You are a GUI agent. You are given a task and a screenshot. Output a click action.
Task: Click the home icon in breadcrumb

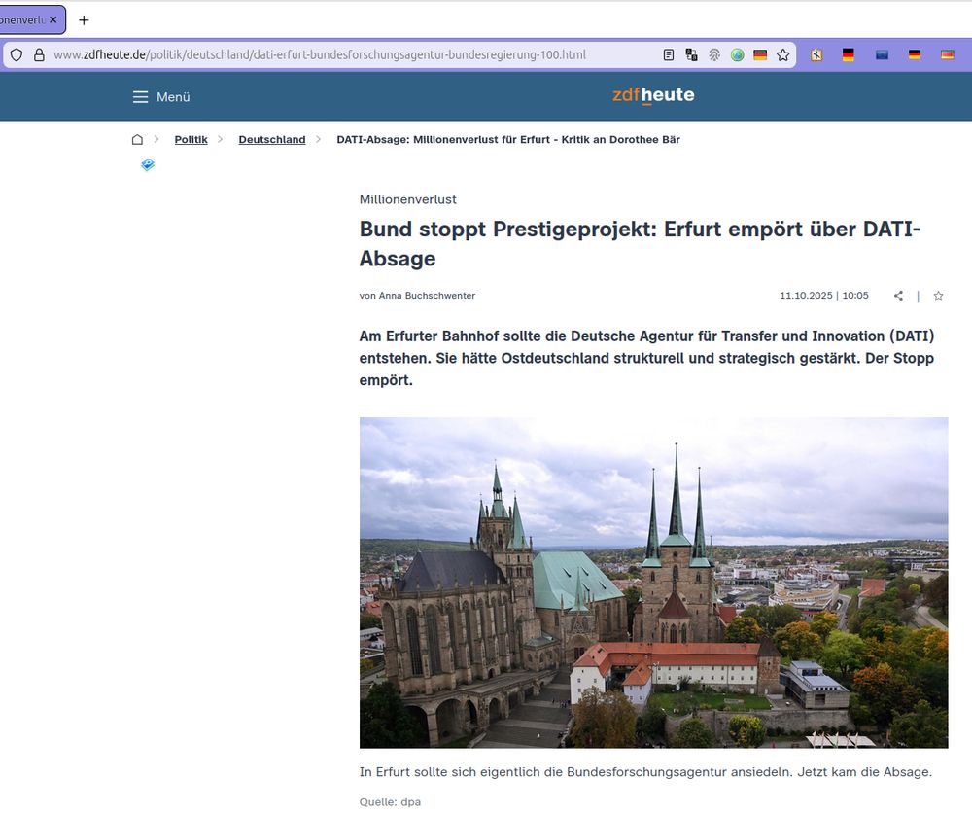pyautogui.click(x=137, y=139)
